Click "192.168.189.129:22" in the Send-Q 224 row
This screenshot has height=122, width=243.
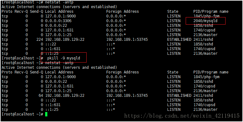pos(65,40)
